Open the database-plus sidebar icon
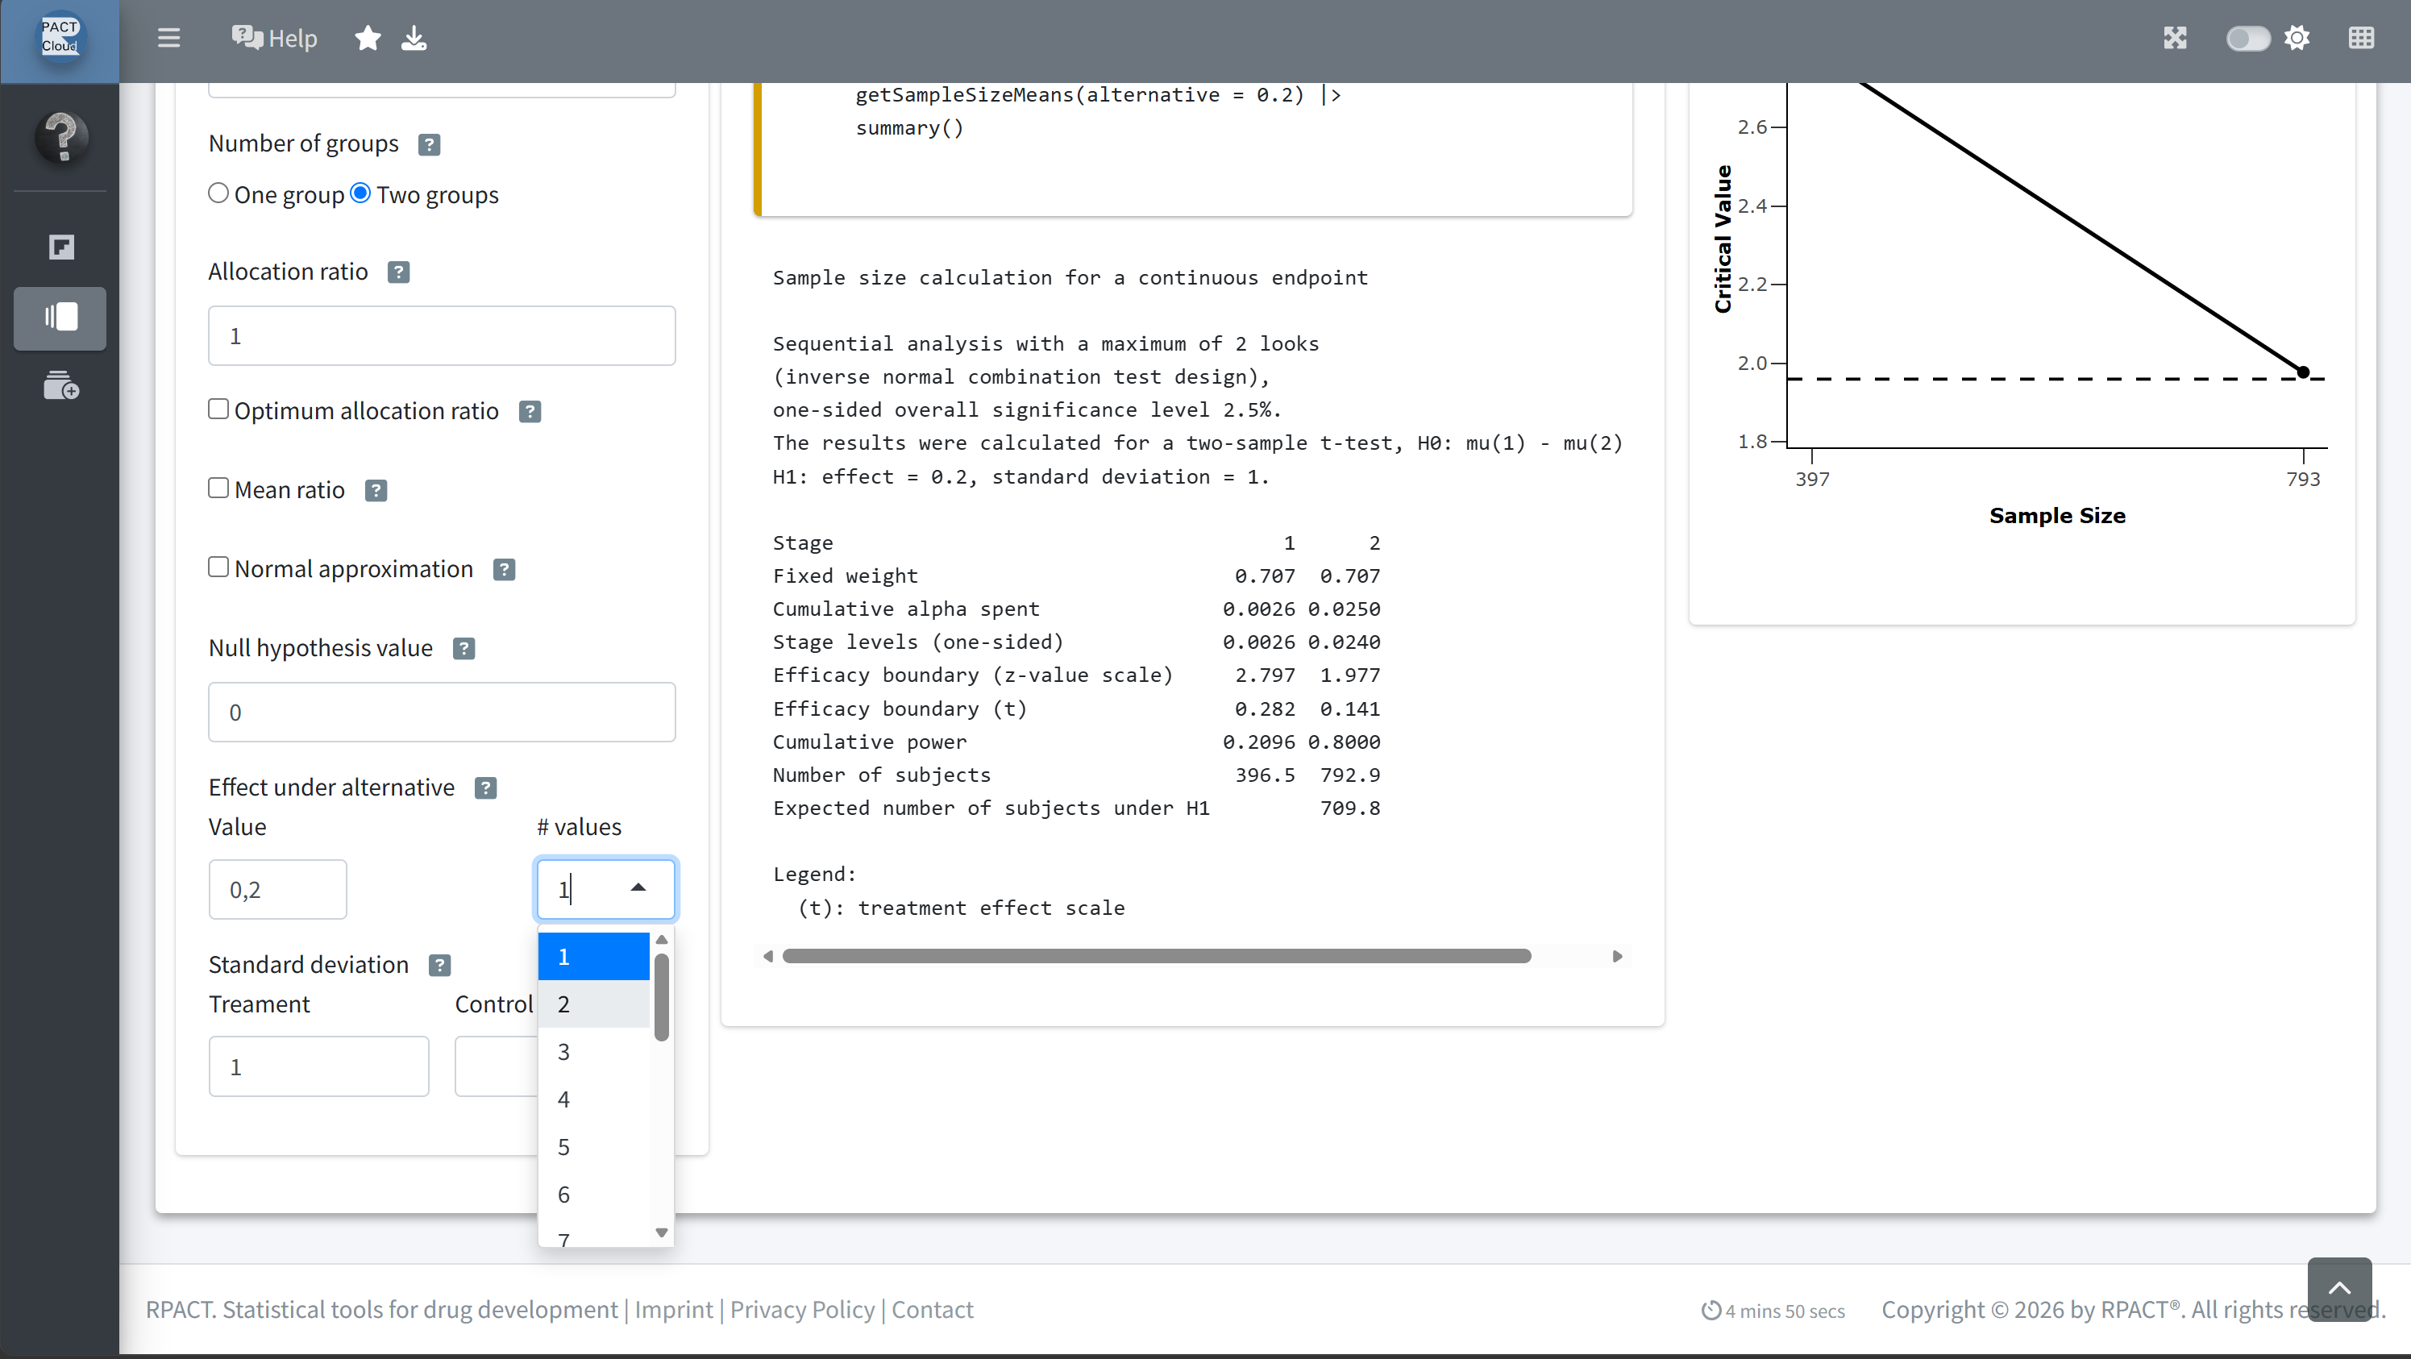This screenshot has height=1359, width=2411. [x=60, y=384]
